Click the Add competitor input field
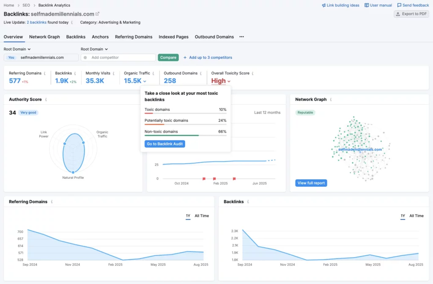The width and height of the screenshot is (433, 284). pyautogui.click(x=118, y=57)
